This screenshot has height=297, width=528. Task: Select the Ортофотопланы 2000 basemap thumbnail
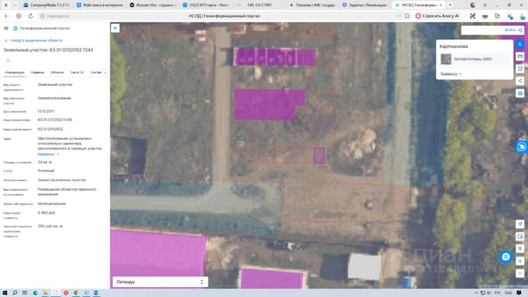[x=446, y=59]
